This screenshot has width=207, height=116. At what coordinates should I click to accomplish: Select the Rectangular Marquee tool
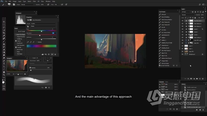tap(4, 24)
